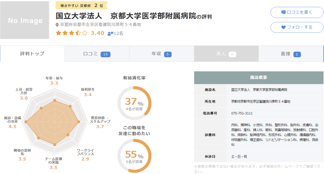Click the No Image hospital thumbnail
This screenshot has width=324, height=174.
point(25,20)
